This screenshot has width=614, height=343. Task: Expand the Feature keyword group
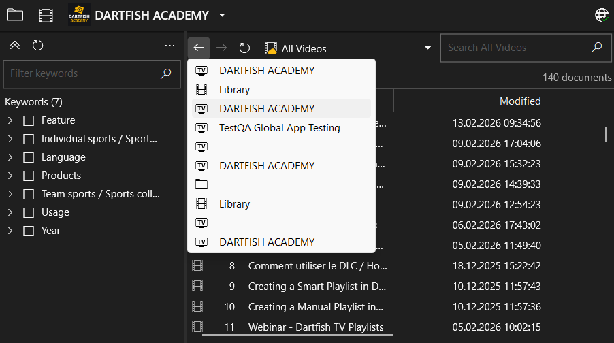(x=11, y=120)
